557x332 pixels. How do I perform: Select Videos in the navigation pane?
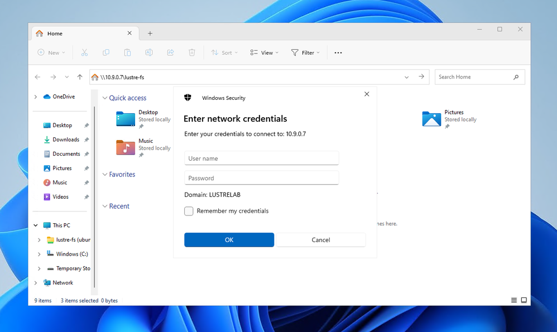pos(61,197)
